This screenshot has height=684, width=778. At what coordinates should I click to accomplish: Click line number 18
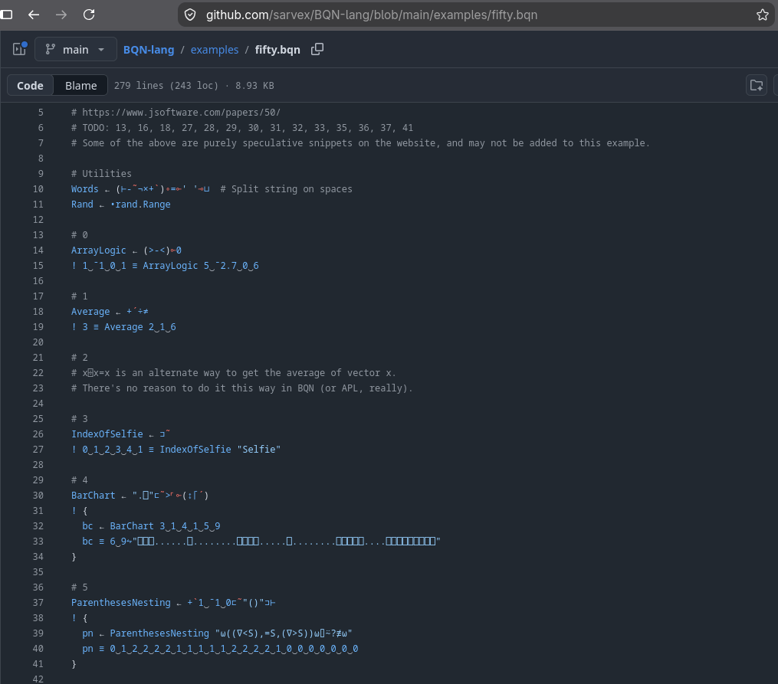point(38,311)
